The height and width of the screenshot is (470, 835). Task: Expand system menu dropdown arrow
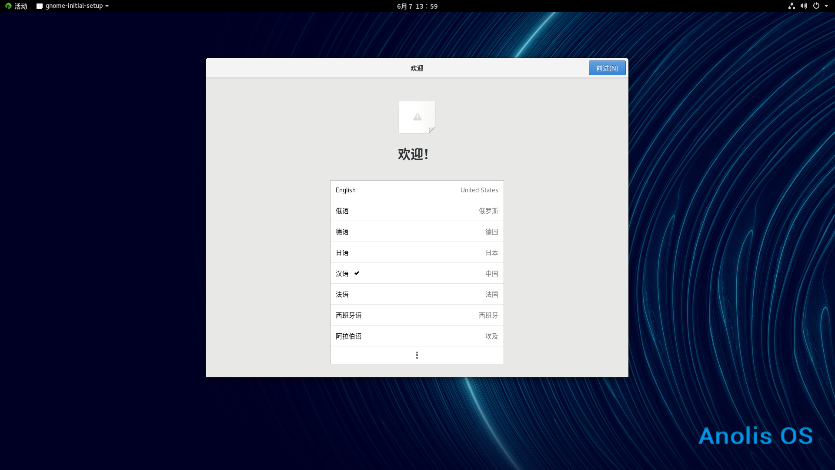tap(826, 6)
